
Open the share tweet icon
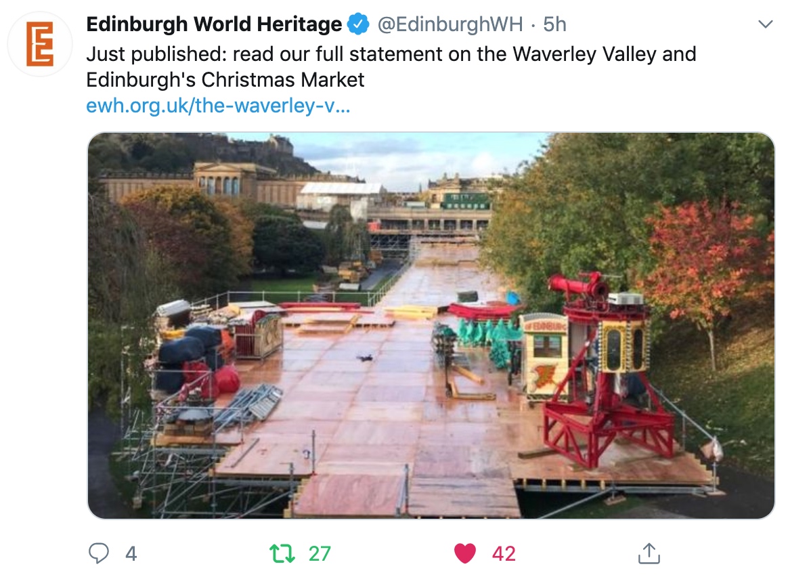(x=649, y=553)
